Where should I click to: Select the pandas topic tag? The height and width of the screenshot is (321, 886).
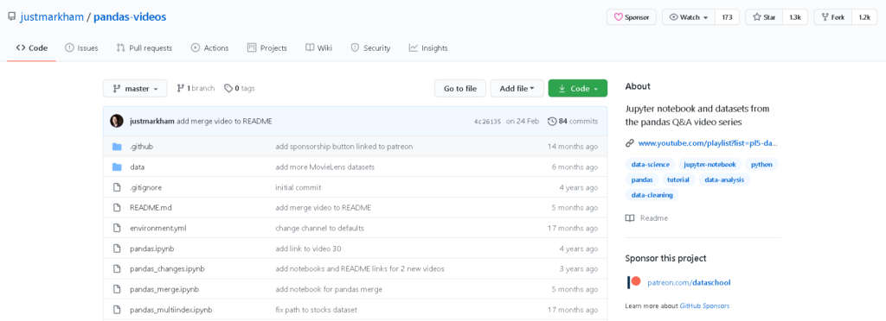click(x=641, y=179)
